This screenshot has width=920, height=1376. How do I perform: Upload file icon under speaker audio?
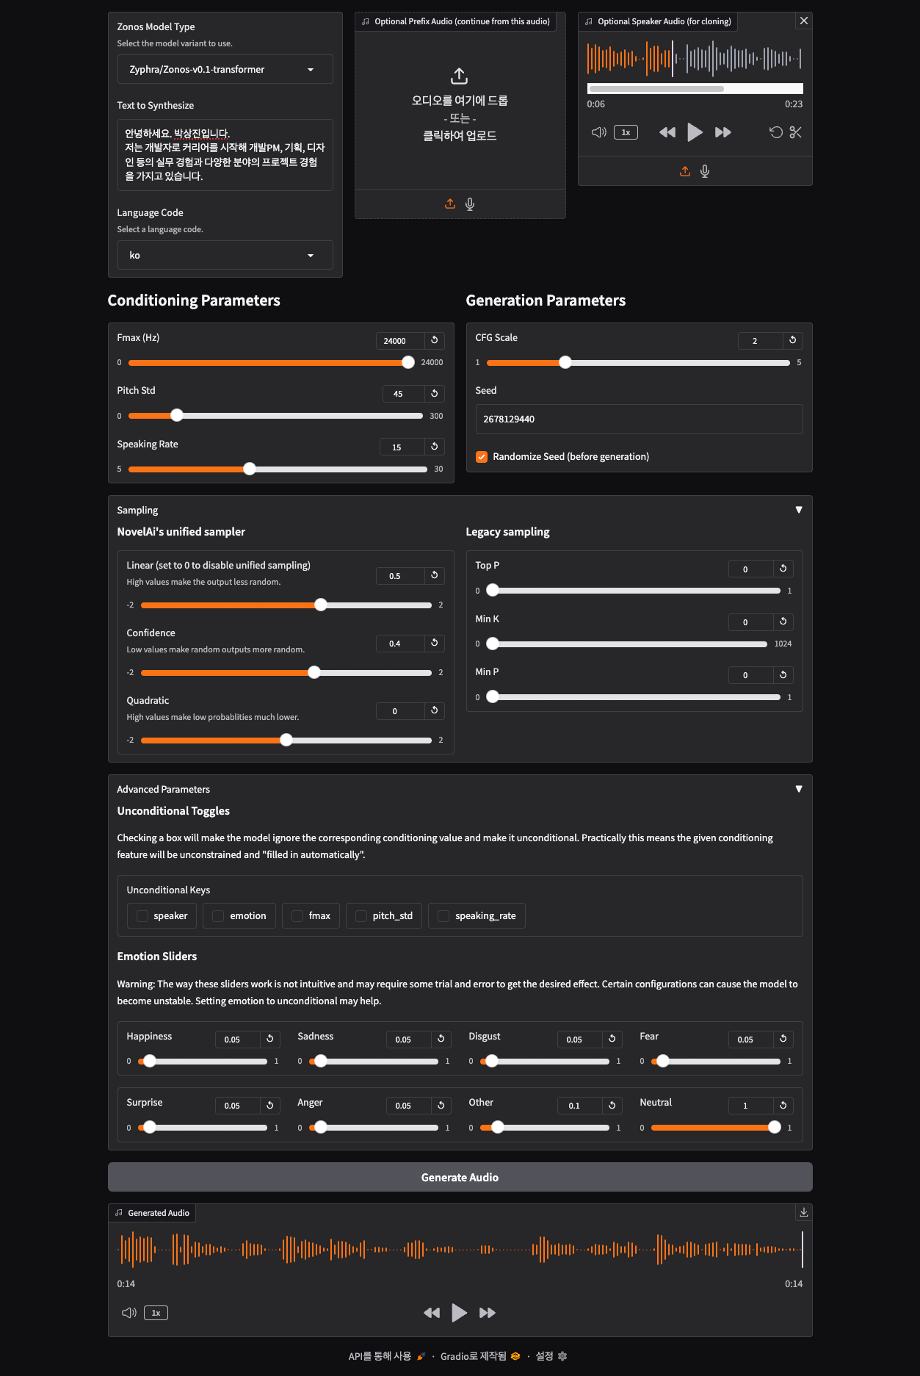tap(685, 171)
